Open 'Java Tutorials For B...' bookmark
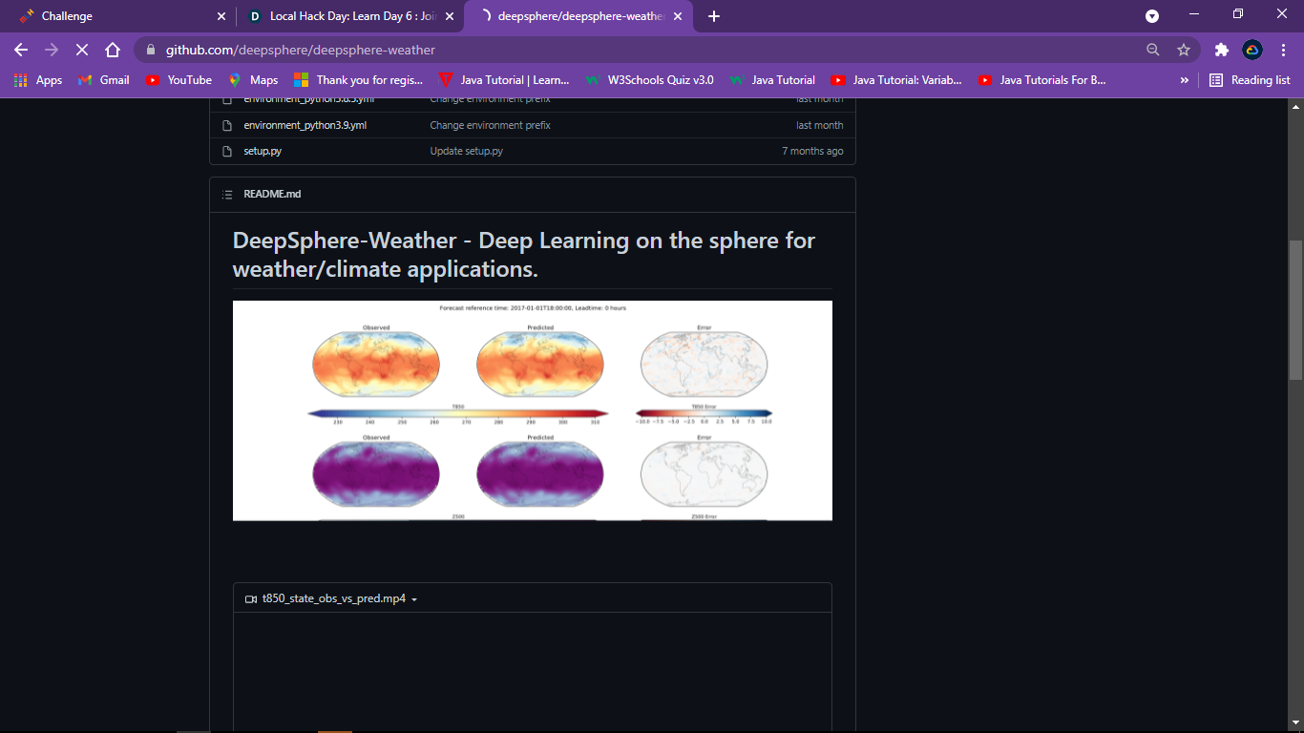Viewport: 1304px width, 733px height. (x=1042, y=80)
